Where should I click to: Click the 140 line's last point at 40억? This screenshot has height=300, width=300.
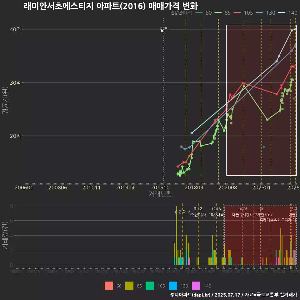(295, 29)
